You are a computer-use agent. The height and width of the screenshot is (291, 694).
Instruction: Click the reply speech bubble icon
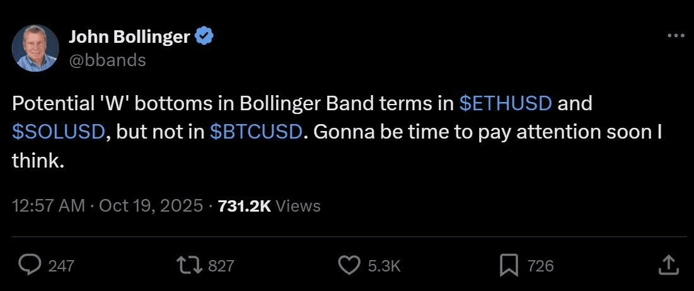click(x=29, y=265)
